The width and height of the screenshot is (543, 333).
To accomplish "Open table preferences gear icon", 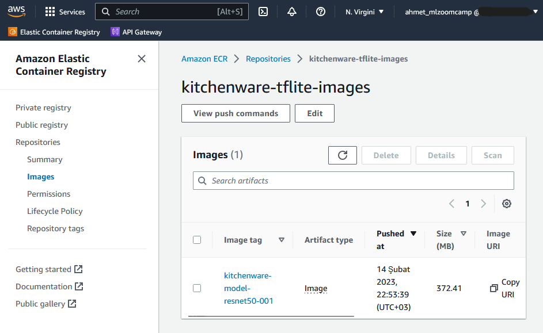I will tap(507, 204).
